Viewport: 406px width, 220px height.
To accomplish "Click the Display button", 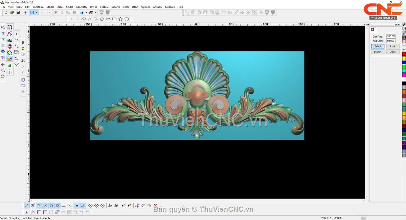I will click(x=378, y=52).
